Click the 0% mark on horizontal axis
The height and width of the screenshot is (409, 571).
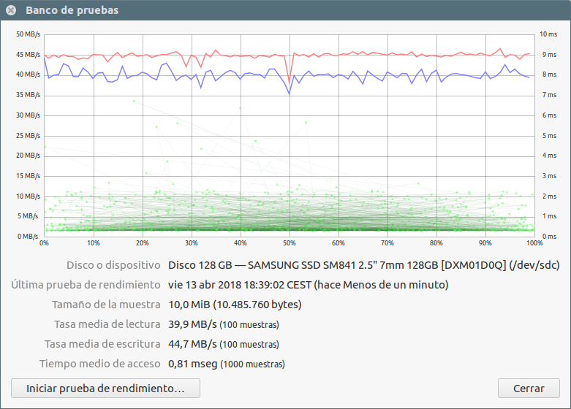45,243
